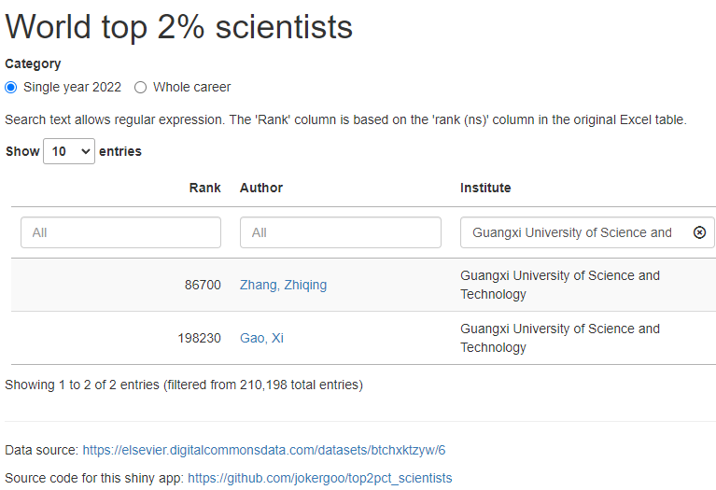716x490 pixels.
Task: Select the rank 198230 cell
Action: tap(199, 338)
